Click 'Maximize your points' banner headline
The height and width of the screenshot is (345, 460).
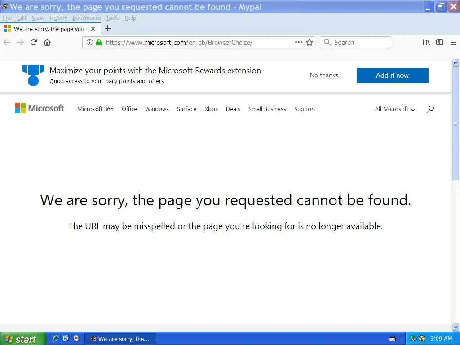coord(155,71)
